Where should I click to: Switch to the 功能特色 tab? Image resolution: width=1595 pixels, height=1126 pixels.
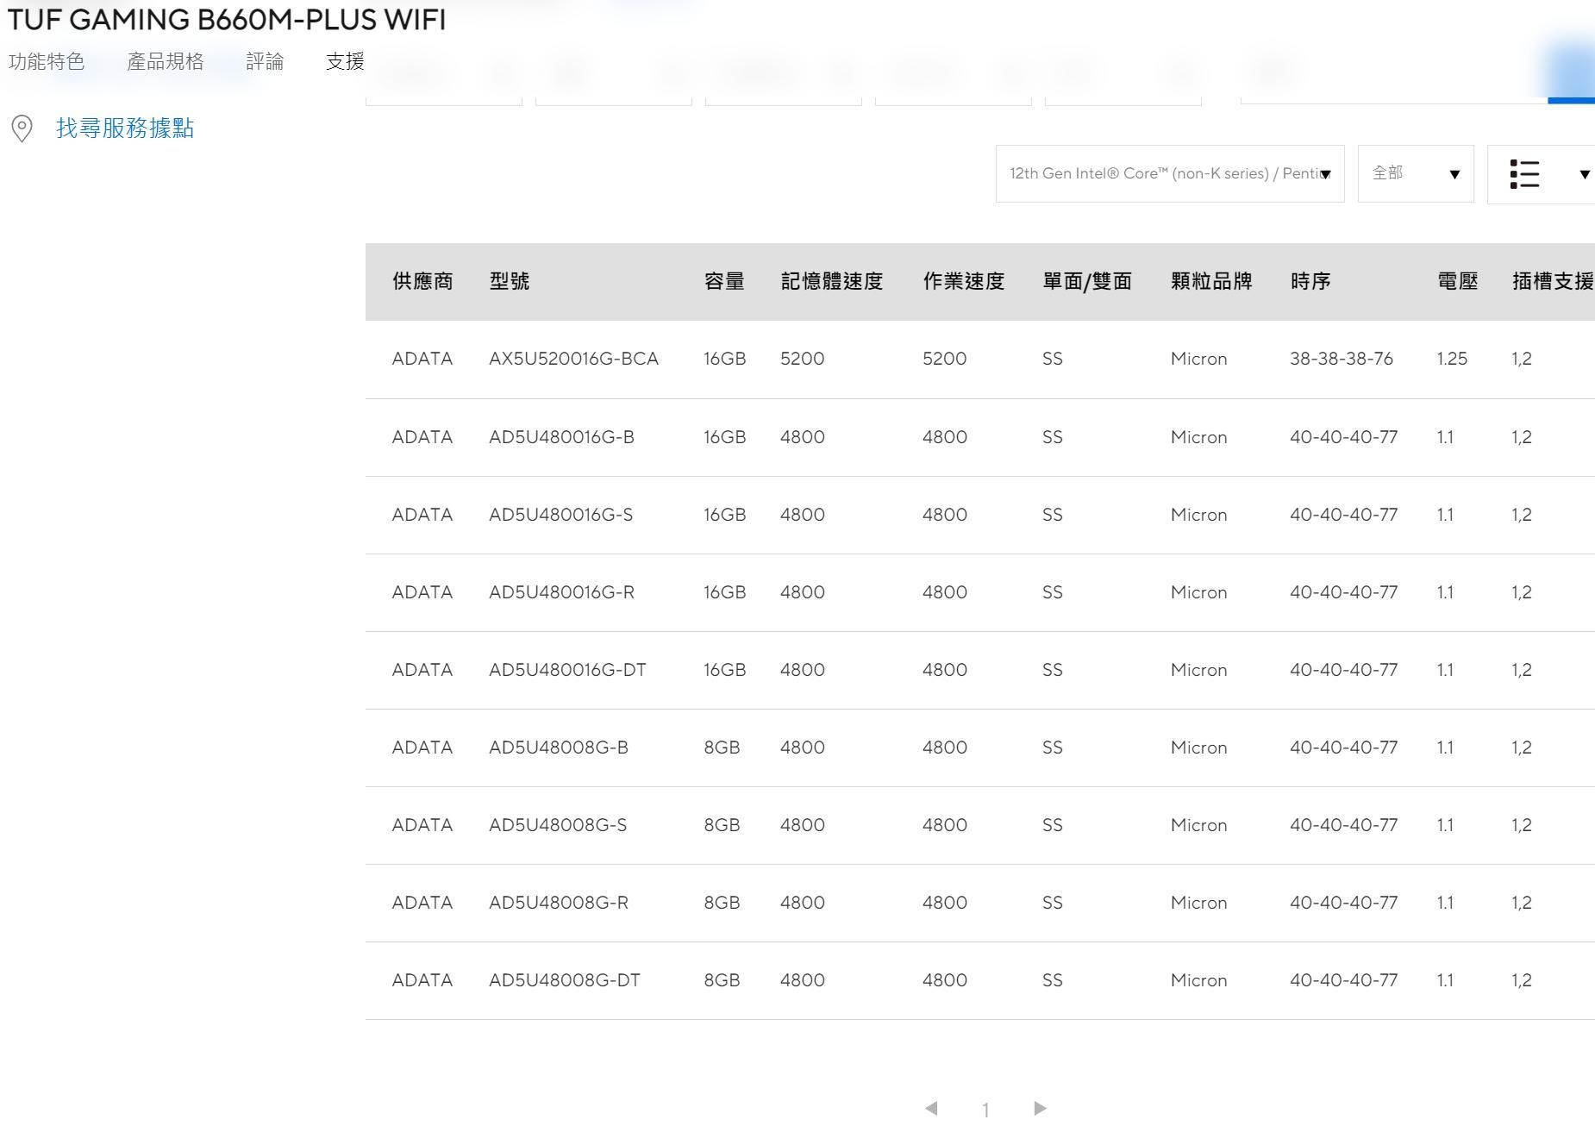(x=47, y=61)
